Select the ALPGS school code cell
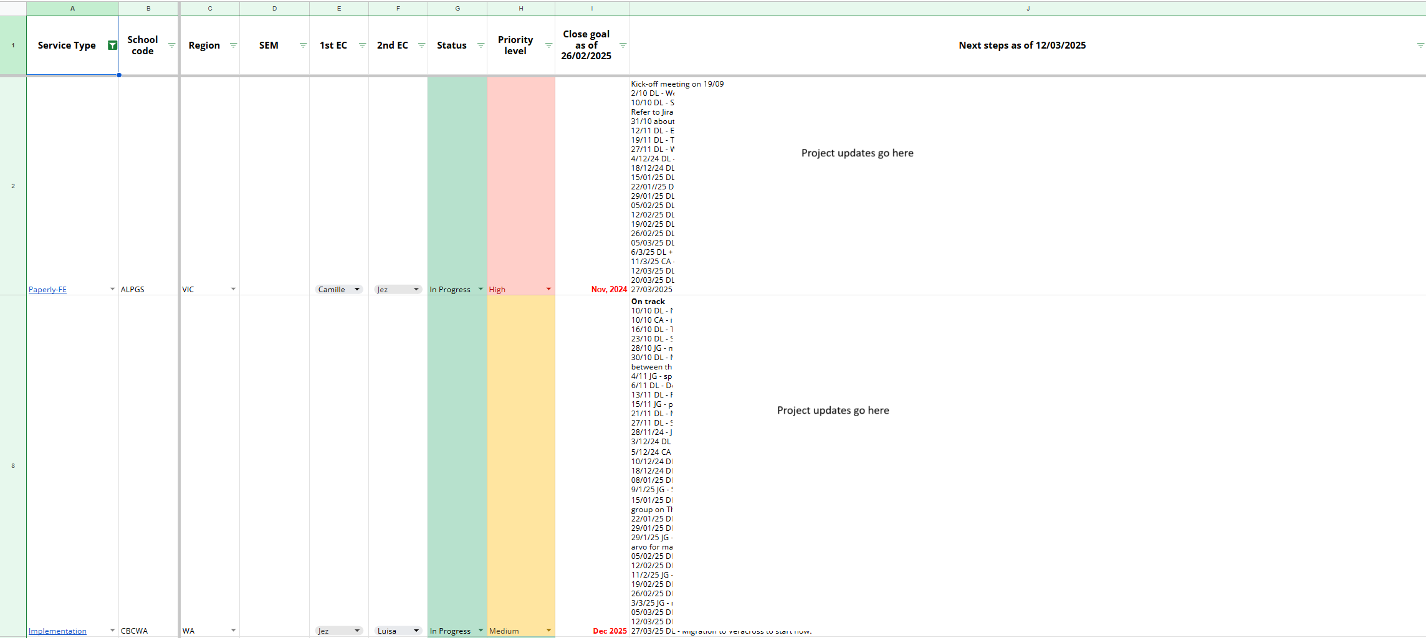This screenshot has width=1426, height=638. tap(148, 186)
